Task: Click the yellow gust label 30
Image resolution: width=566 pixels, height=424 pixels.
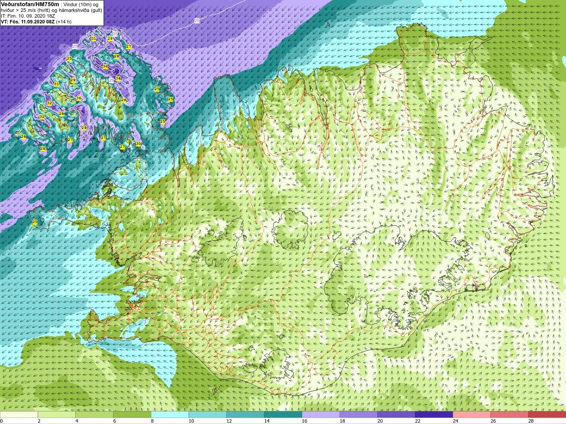Action: point(138,144)
